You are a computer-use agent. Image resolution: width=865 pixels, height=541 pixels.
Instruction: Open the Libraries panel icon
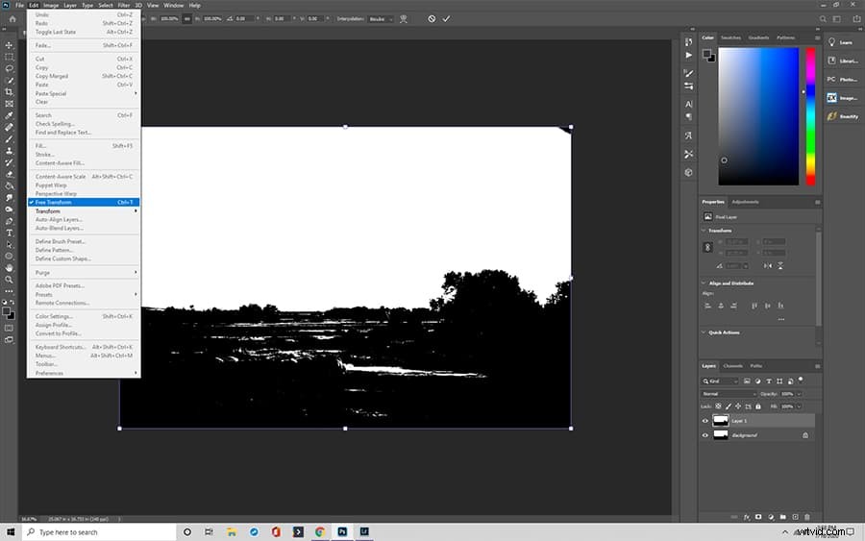tap(832, 61)
